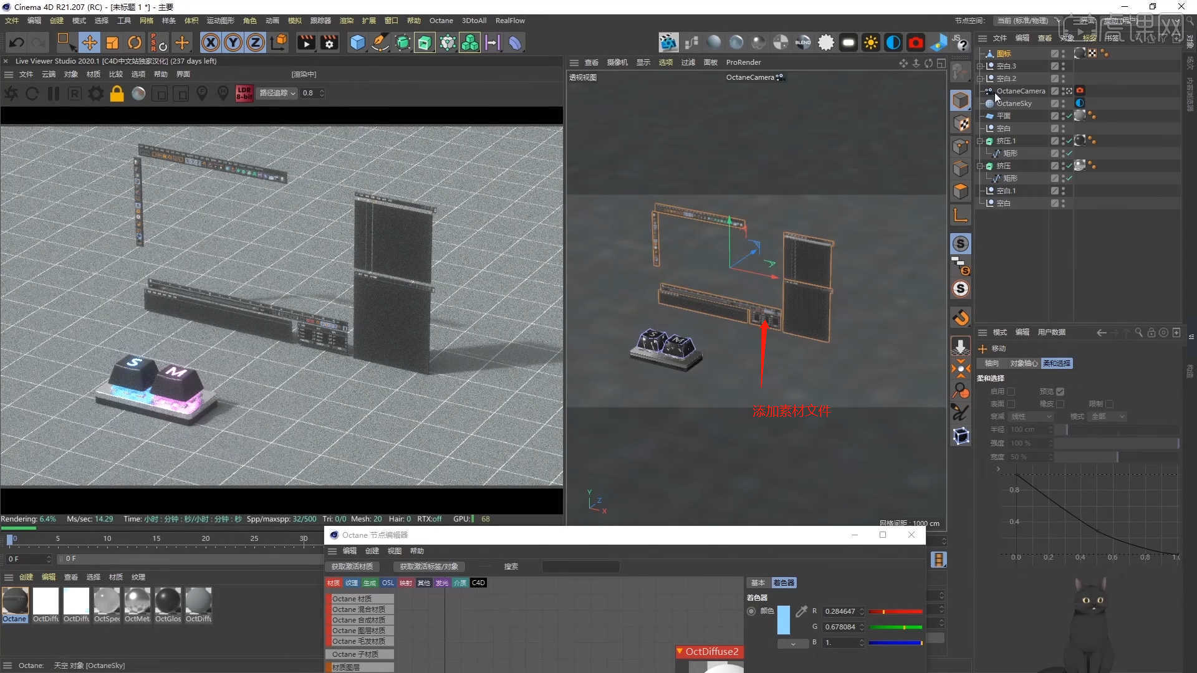Click the green G channel slider
This screenshot has width=1197, height=673.
point(895,627)
